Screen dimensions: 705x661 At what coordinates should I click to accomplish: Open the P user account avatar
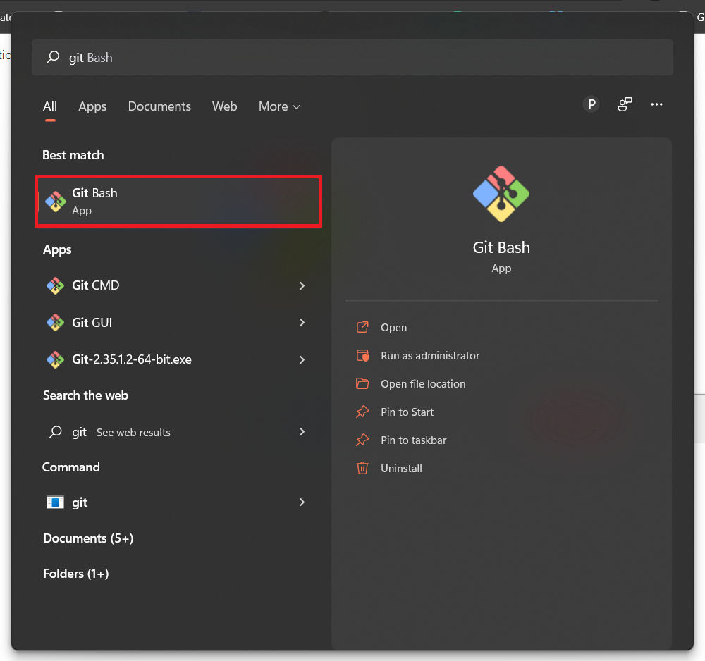(x=591, y=105)
